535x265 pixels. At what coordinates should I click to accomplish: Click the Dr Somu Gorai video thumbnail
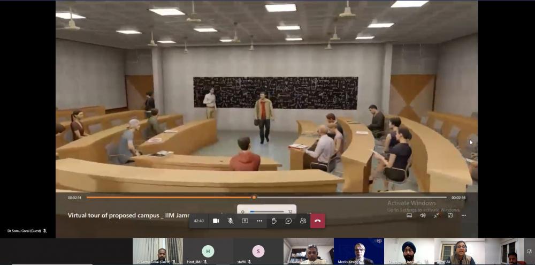pos(158,252)
